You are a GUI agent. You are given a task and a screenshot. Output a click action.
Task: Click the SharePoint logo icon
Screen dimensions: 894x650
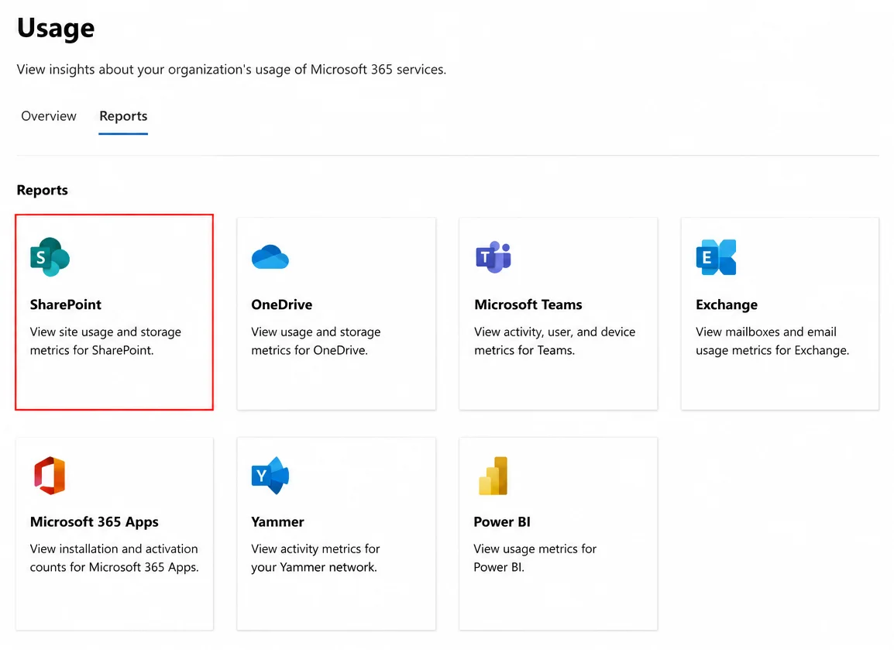click(x=50, y=257)
